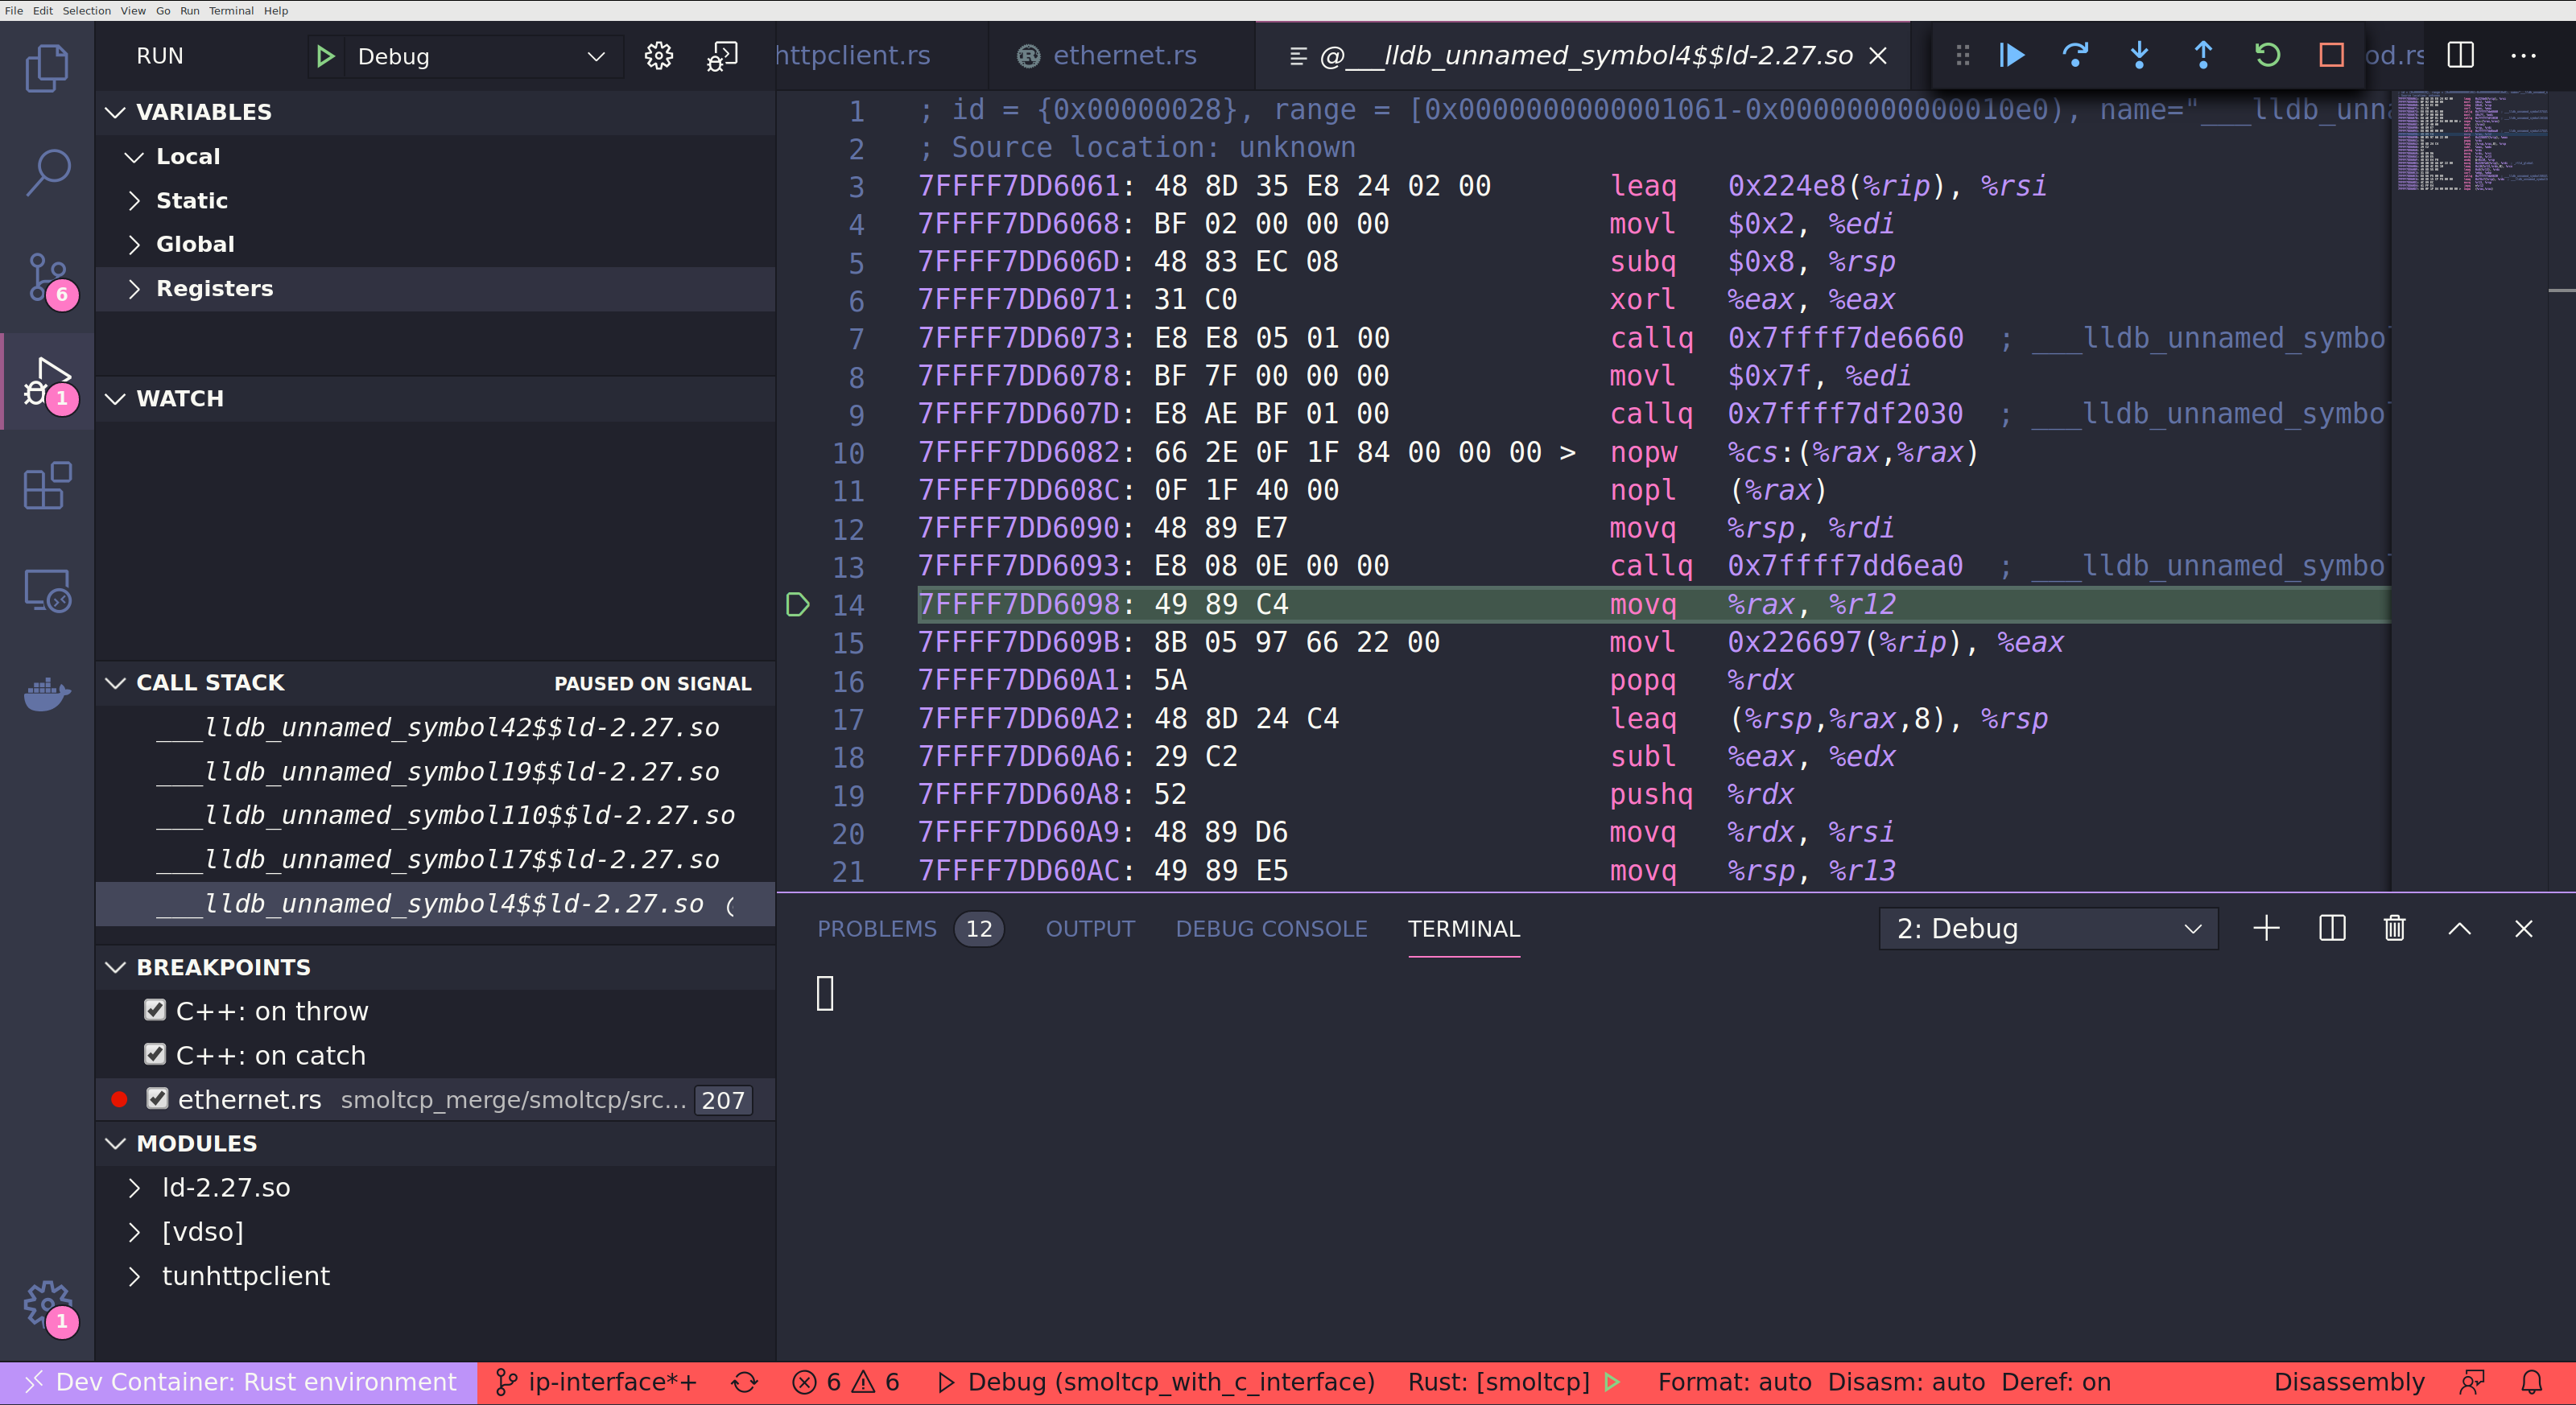The image size is (2576, 1405).
Task: Uncheck the C++: on throw breakpoint
Action: pos(155,1010)
